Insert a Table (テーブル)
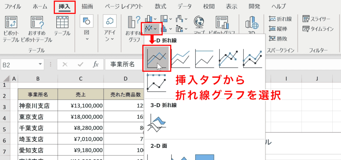 [62, 26]
